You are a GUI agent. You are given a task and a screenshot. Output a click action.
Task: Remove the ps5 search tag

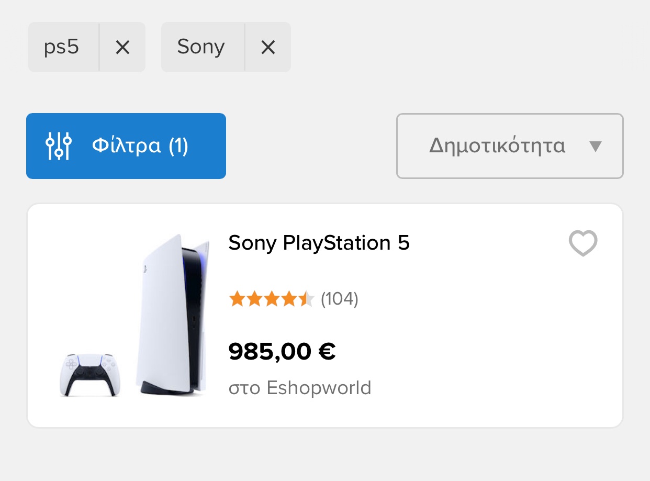pos(122,48)
